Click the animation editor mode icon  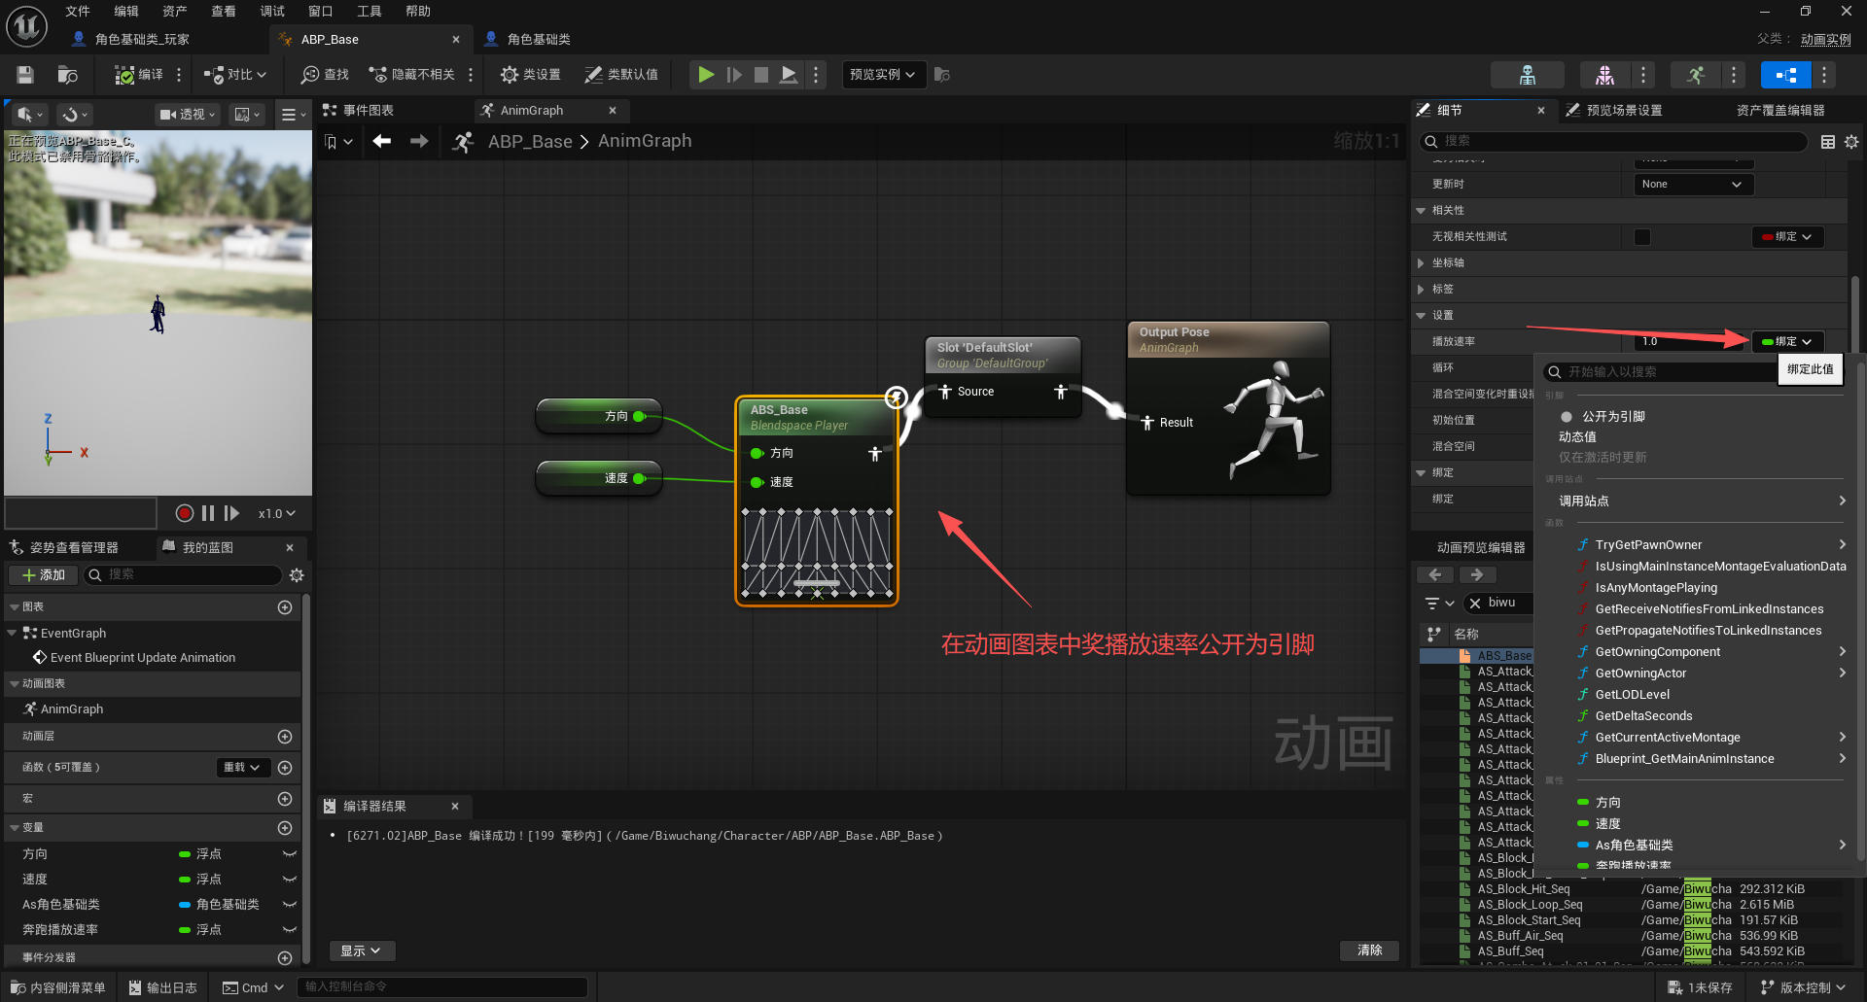[1696, 75]
